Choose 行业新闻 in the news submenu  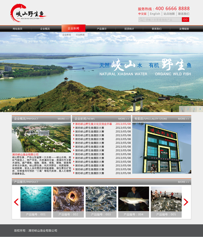(x=80, y=35)
